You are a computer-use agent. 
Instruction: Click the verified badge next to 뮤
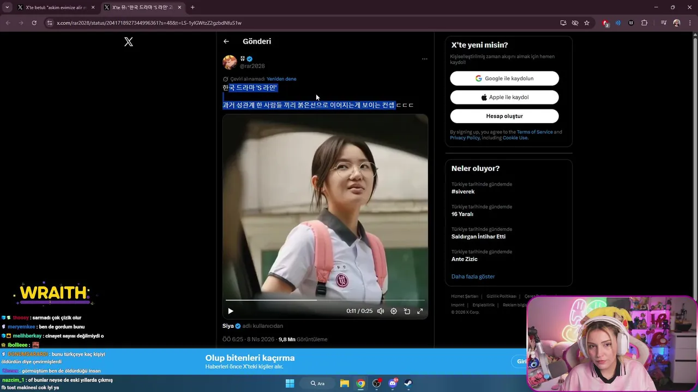tap(250, 59)
